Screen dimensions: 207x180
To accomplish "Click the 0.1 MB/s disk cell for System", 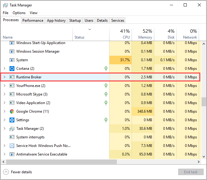I will [165, 60].
